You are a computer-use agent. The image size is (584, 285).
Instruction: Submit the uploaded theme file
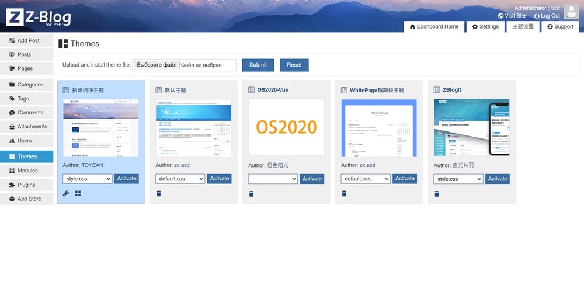(258, 65)
